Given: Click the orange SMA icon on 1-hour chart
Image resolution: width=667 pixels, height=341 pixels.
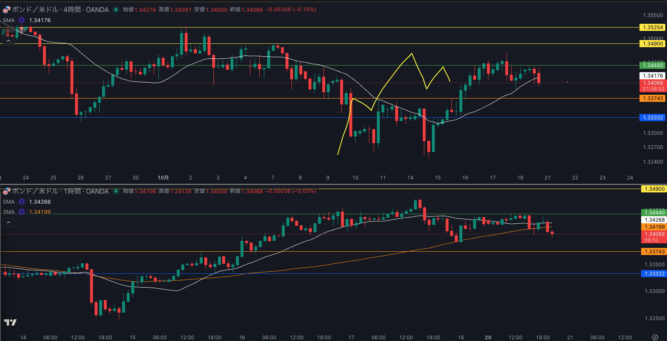Looking at the screenshot, I should coord(22,212).
